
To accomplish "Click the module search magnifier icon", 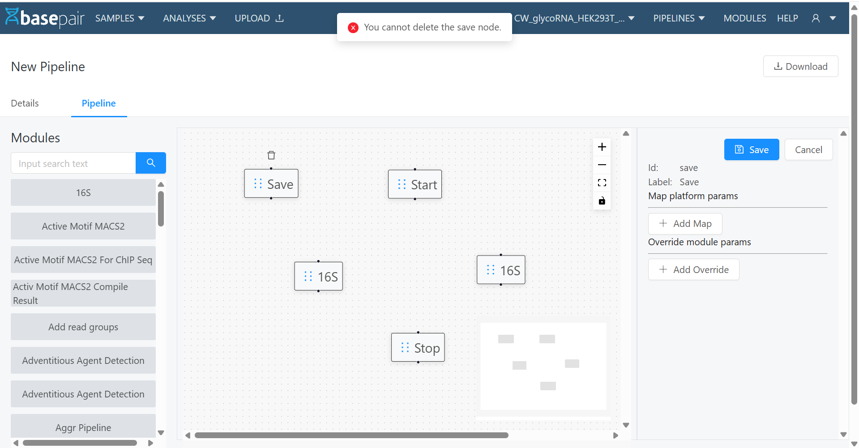I will click(150, 163).
